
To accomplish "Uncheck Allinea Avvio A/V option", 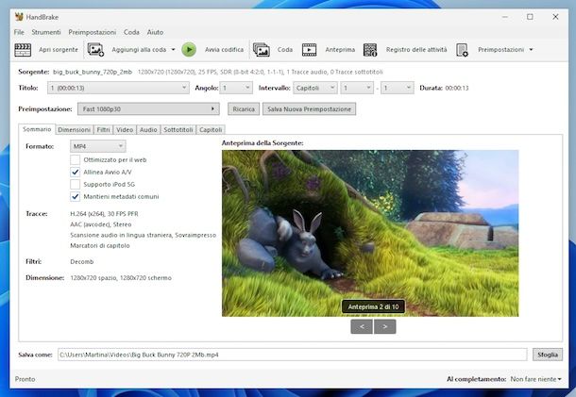I will [76, 173].
